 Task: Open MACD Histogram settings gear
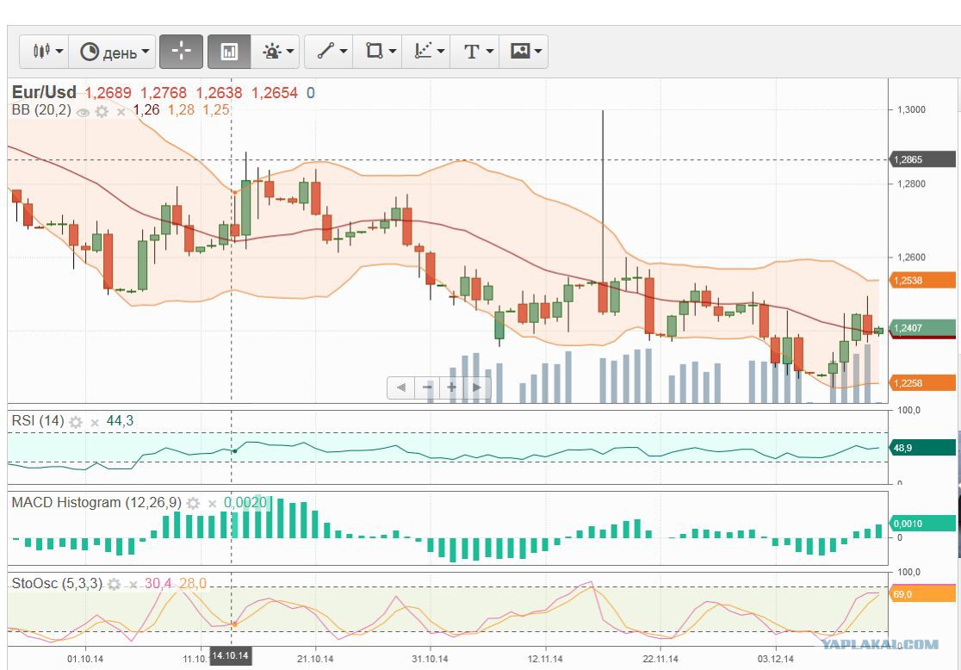(x=193, y=503)
